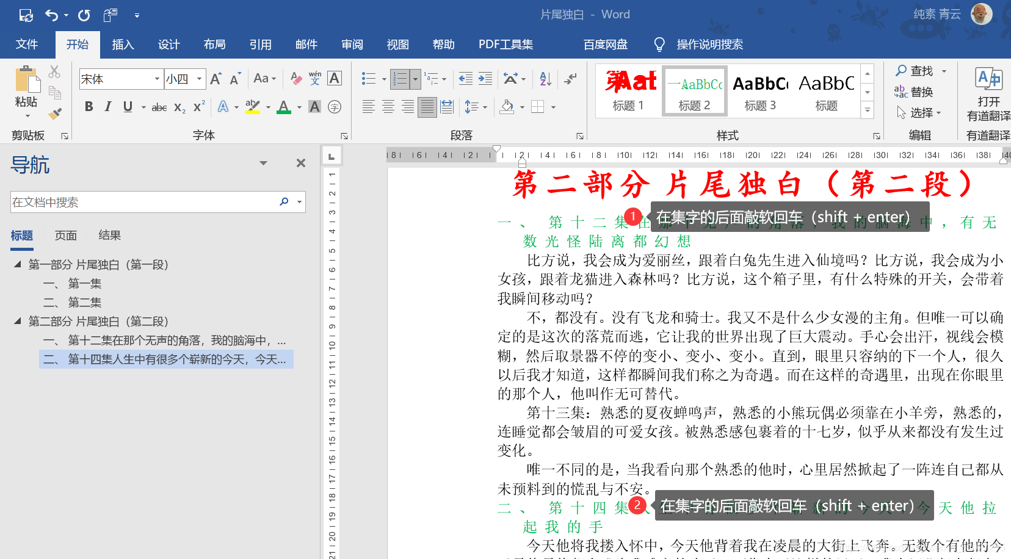Screen dimensions: 1011x559
Task: Toggle superscript formatting
Action: click(199, 107)
